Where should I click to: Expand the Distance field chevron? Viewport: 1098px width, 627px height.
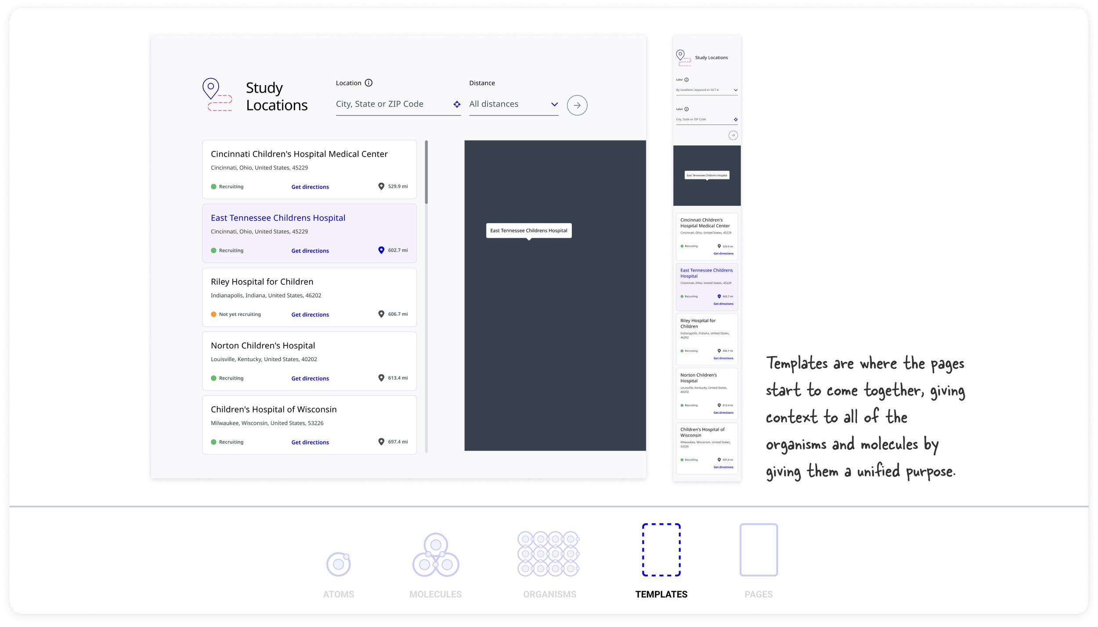pos(554,104)
